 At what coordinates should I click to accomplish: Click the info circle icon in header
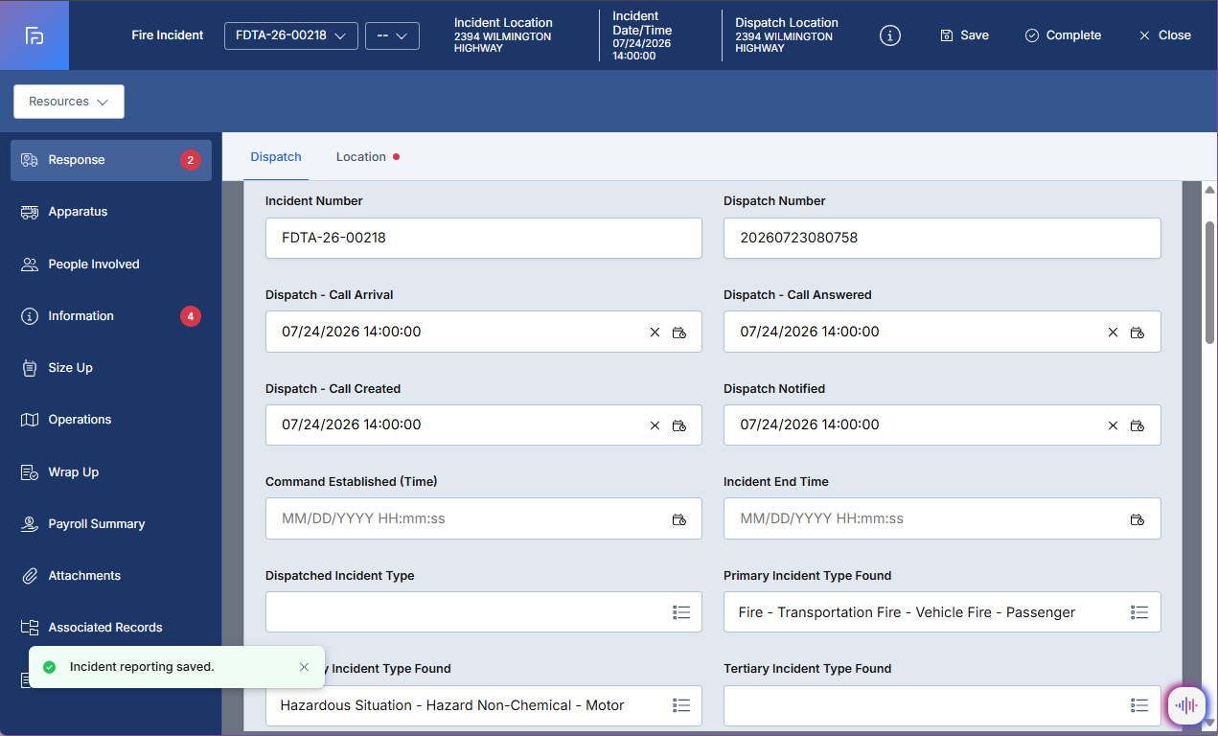click(890, 35)
